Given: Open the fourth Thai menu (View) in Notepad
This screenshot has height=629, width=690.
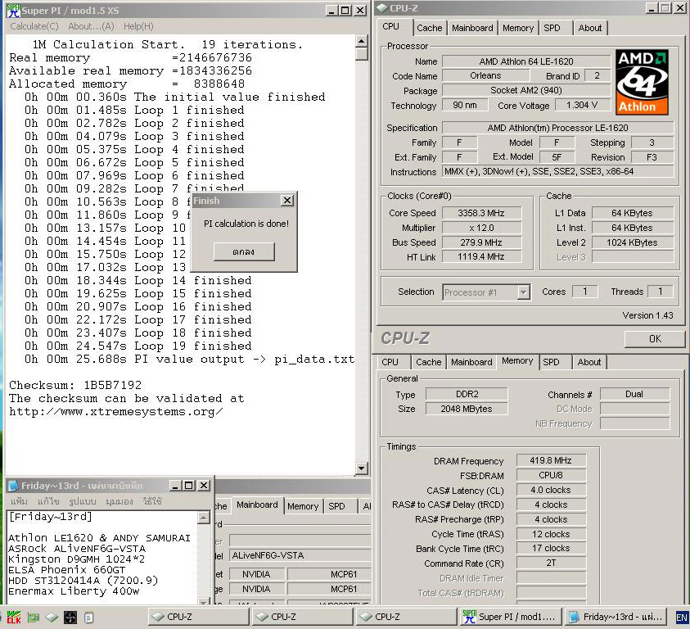Looking at the screenshot, I should coord(119,501).
